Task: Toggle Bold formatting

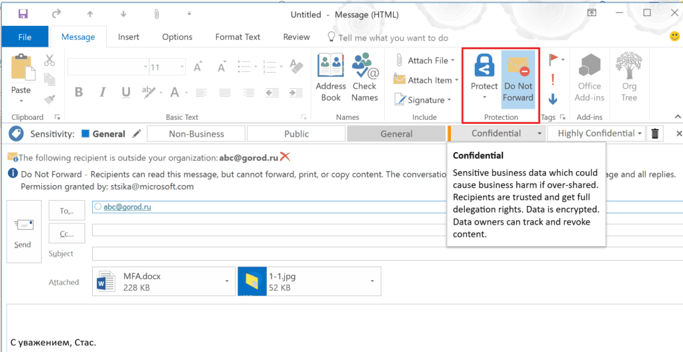Action: [79, 92]
